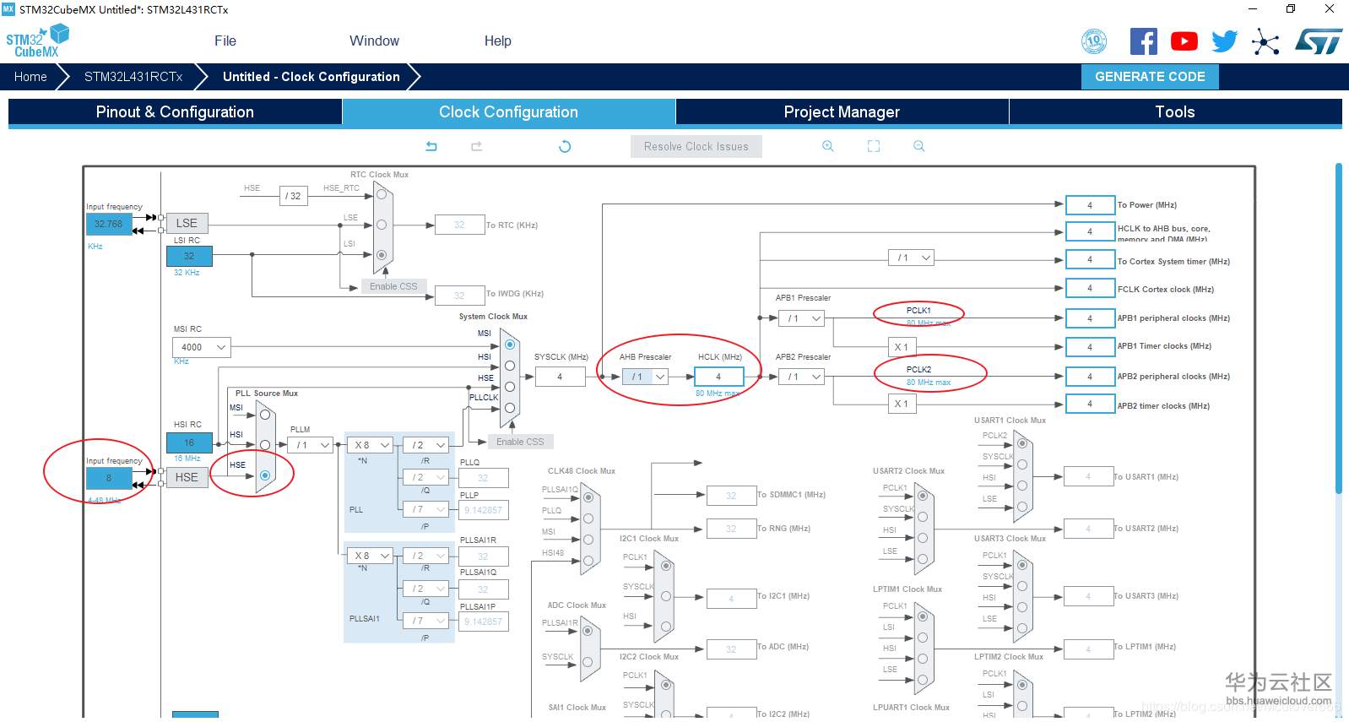Click the GENERATE CODE button
1349x722 pixels.
(1150, 77)
